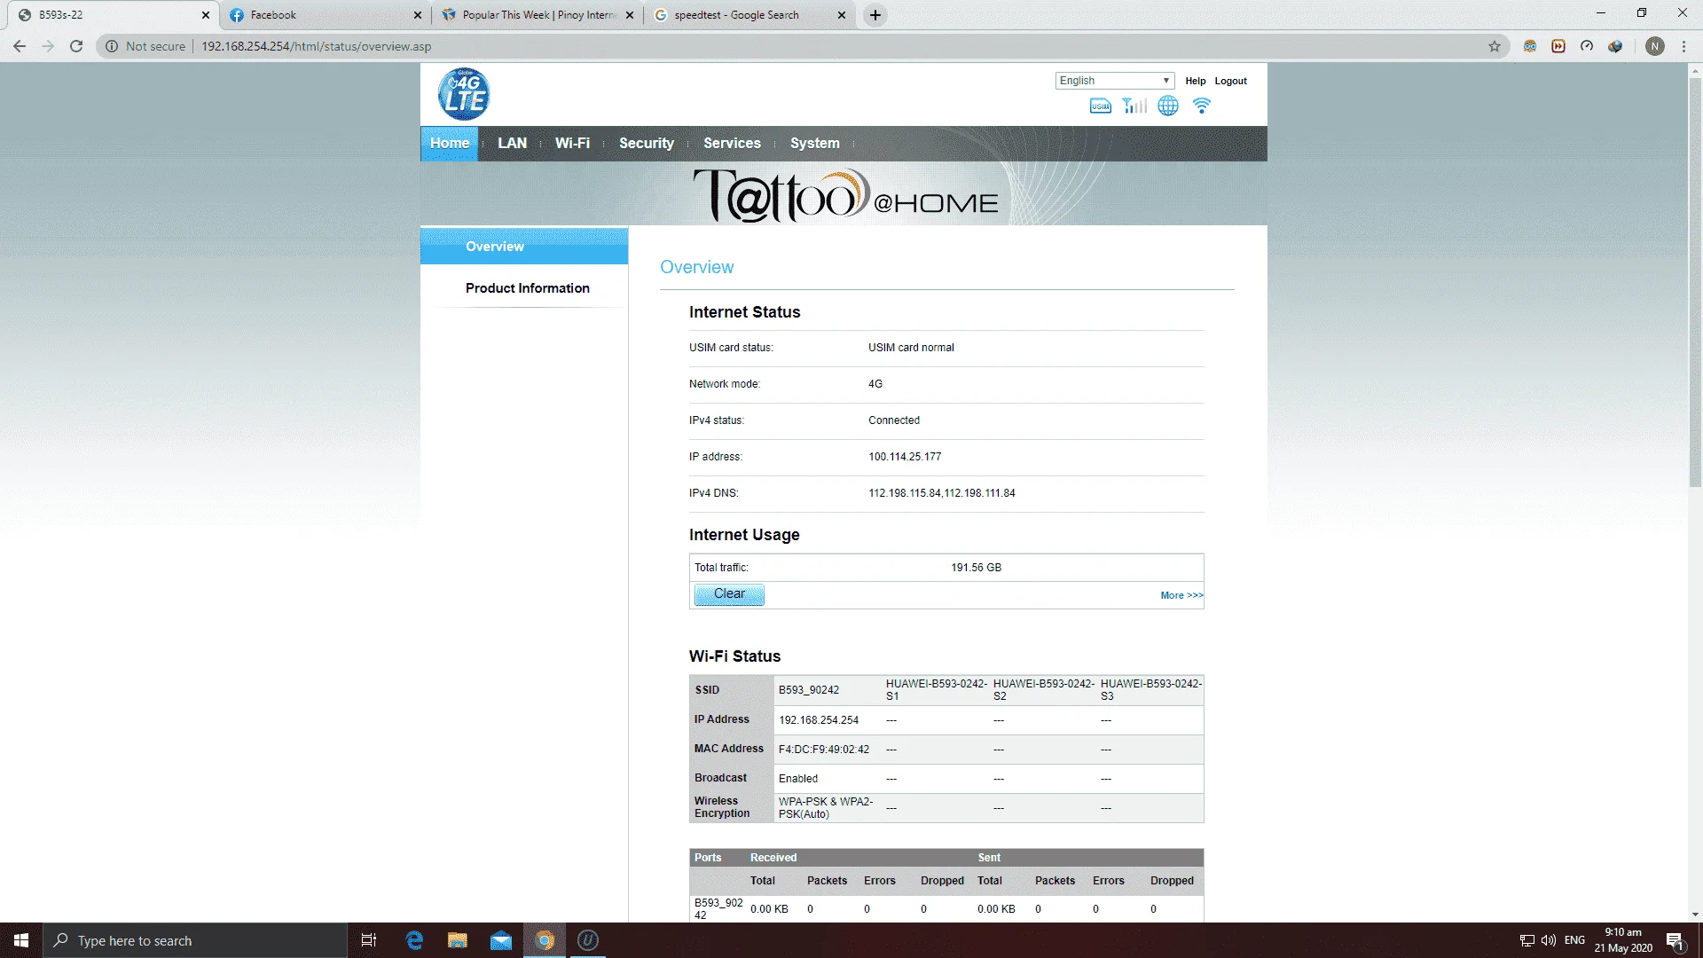Click the total traffic value 191.56 GB
Viewport: 1703px width, 958px height.
click(x=976, y=568)
